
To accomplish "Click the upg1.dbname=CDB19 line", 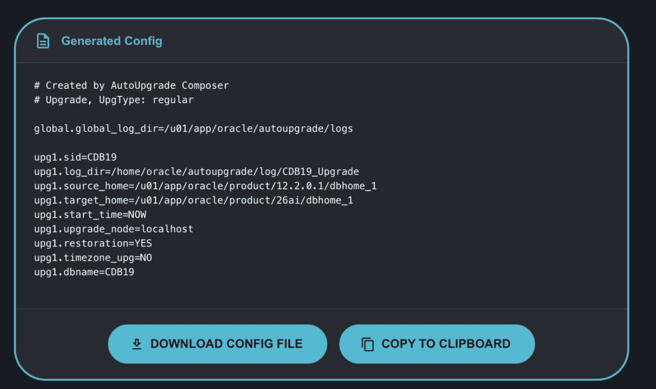I will pos(84,272).
